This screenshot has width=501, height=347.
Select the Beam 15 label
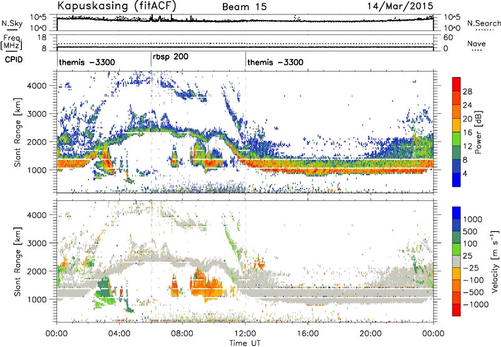pos(244,7)
